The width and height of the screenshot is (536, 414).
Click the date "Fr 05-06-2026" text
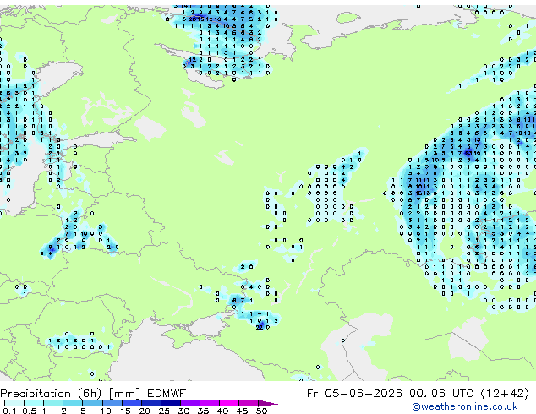pyautogui.click(x=354, y=394)
